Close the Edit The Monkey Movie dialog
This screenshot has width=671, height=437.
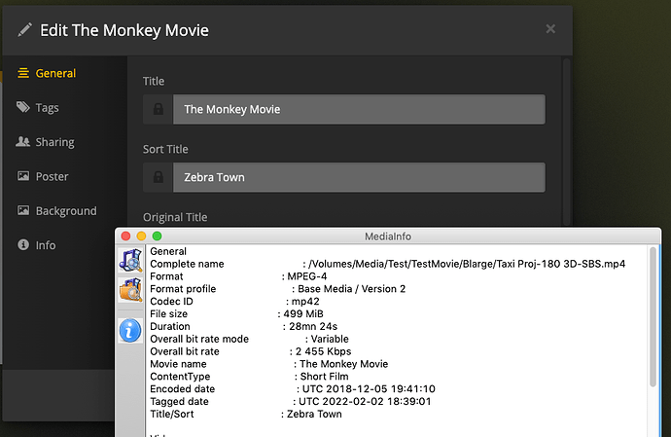point(550,28)
